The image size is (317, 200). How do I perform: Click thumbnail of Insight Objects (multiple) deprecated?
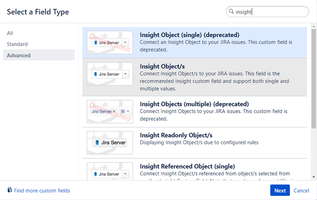coord(110,111)
